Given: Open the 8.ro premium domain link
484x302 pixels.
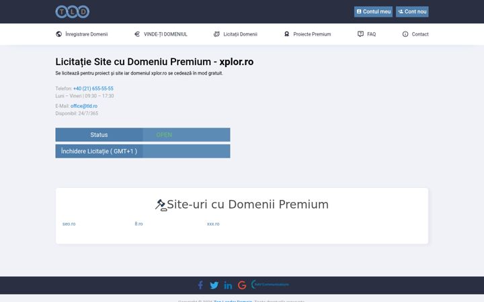Looking at the screenshot, I should (138, 223).
